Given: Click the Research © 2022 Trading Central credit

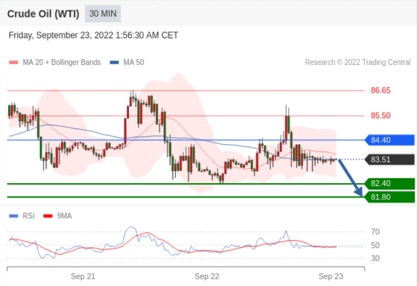Looking at the screenshot, I should tap(358, 62).
